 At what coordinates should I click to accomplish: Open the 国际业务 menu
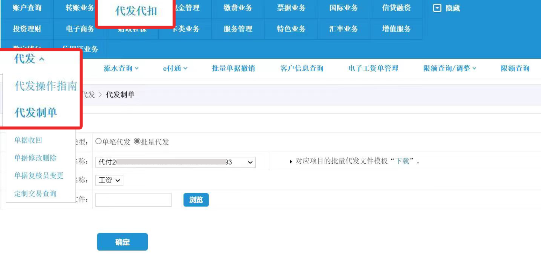343,8
